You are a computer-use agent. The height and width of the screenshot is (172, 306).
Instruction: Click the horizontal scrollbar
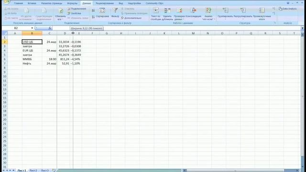tap(241, 171)
